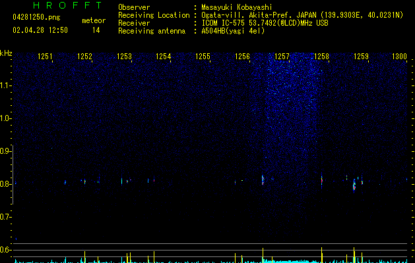Click the 0.6 kHz axis label
This screenshot has width=415, height=263.
pos(5,250)
